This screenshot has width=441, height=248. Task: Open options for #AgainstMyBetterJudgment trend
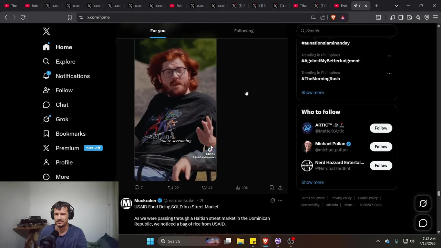(389, 56)
